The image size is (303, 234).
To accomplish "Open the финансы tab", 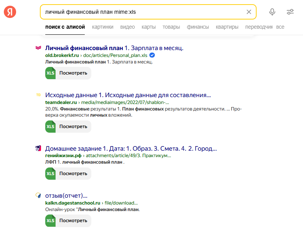I will coord(198,27).
